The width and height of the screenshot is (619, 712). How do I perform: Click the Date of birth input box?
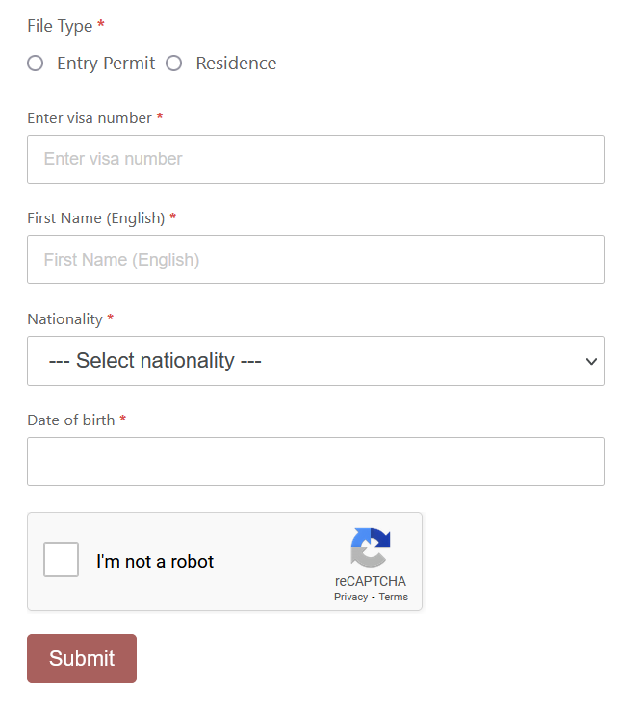(x=316, y=462)
